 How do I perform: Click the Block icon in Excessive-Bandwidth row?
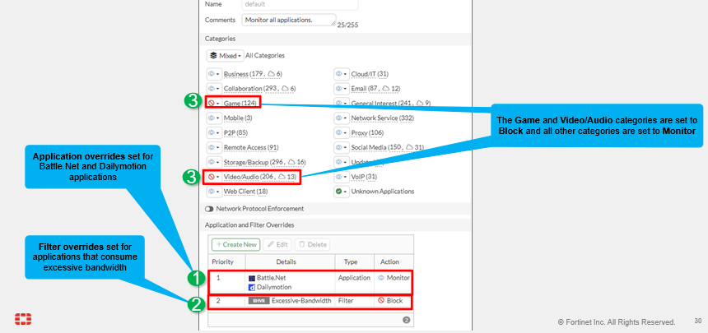(x=380, y=300)
